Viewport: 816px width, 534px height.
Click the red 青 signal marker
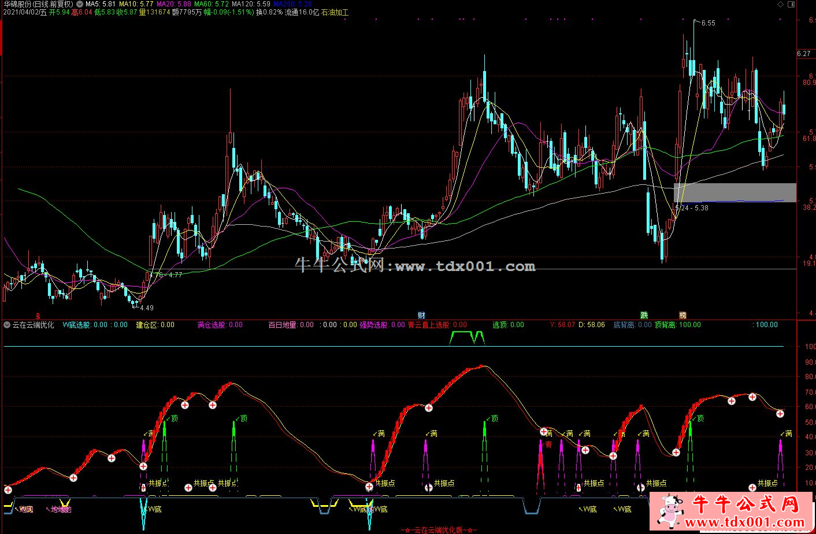pos(548,444)
